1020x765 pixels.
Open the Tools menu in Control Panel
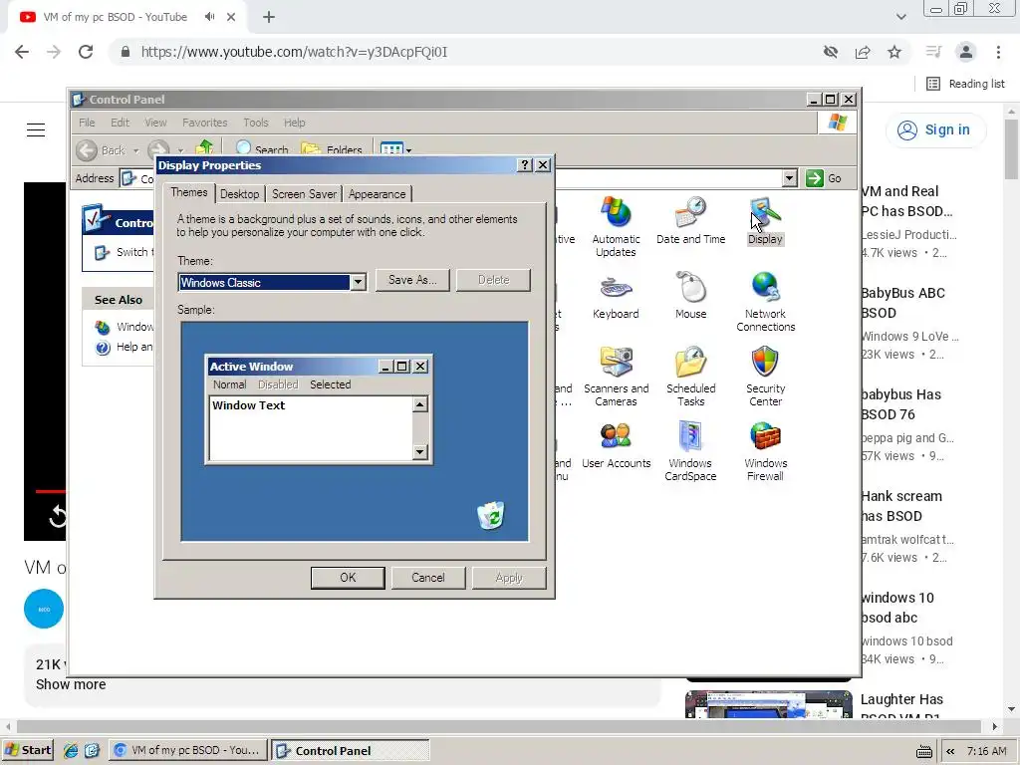(x=256, y=123)
